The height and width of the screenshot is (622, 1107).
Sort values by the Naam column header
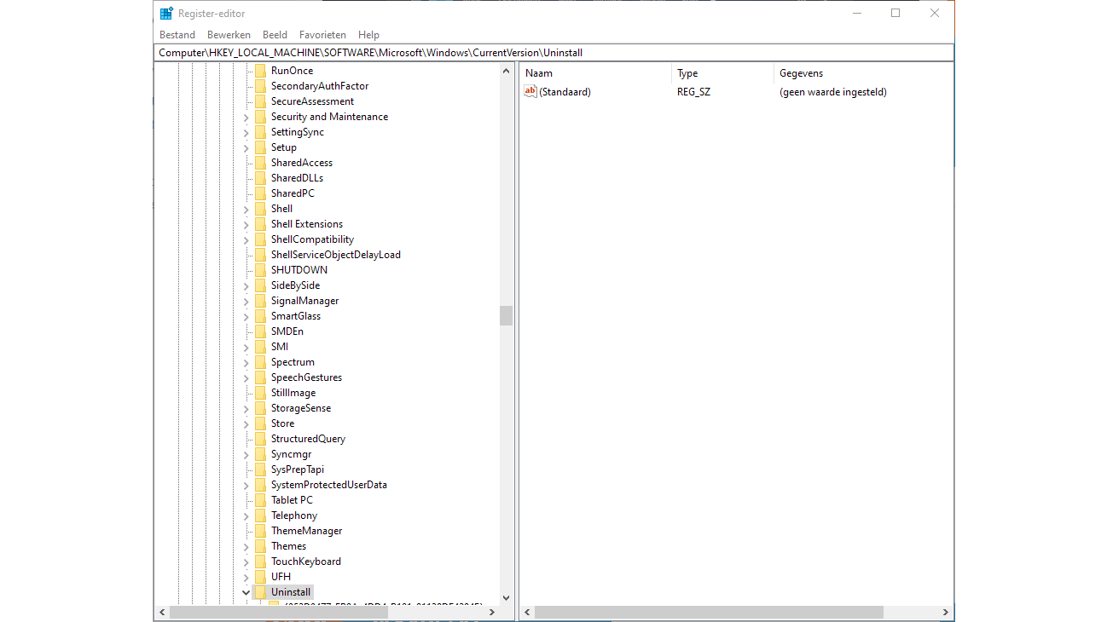(595, 73)
